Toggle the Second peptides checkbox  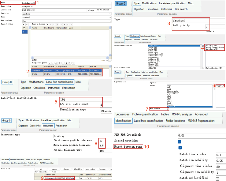[180, 142]
